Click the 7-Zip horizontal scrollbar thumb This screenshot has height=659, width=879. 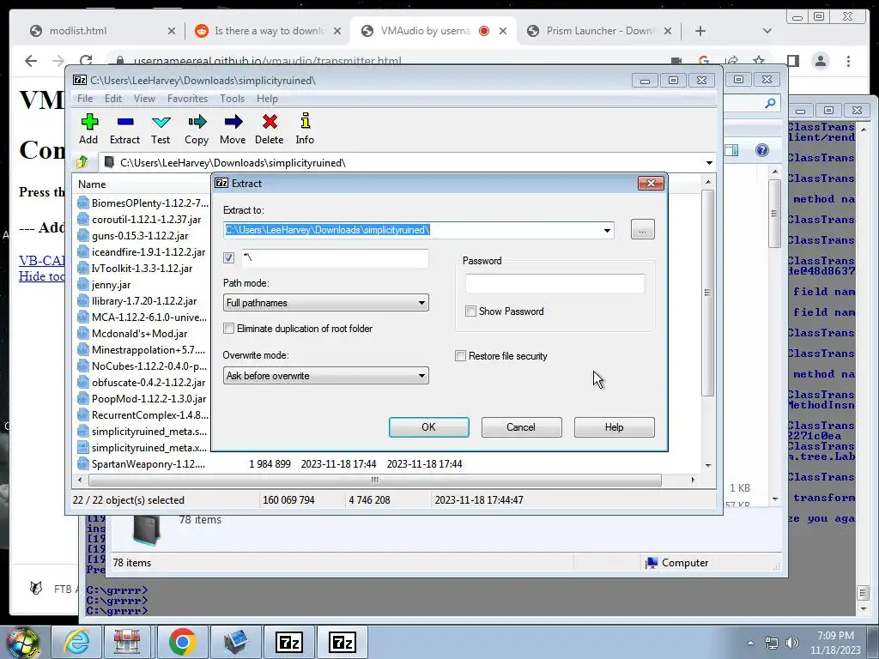(x=375, y=481)
